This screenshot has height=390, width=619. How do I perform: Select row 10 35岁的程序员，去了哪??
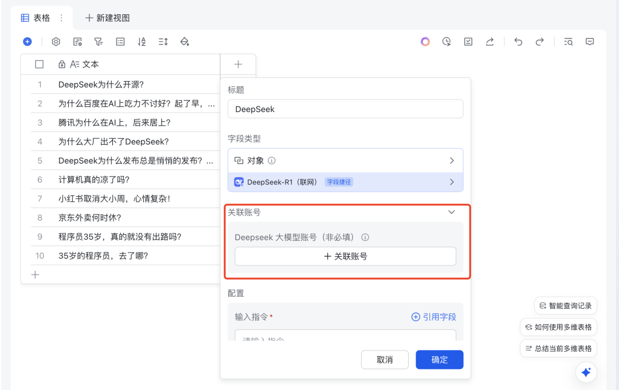coord(125,256)
